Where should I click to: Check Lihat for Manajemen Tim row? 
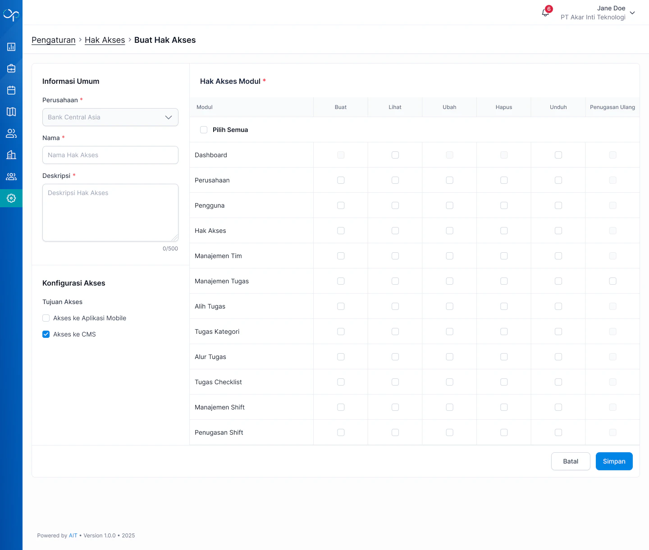coord(395,256)
